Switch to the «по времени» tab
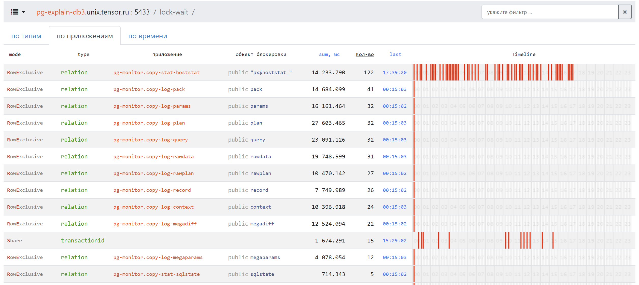This screenshot has width=639, height=285. pyautogui.click(x=148, y=36)
